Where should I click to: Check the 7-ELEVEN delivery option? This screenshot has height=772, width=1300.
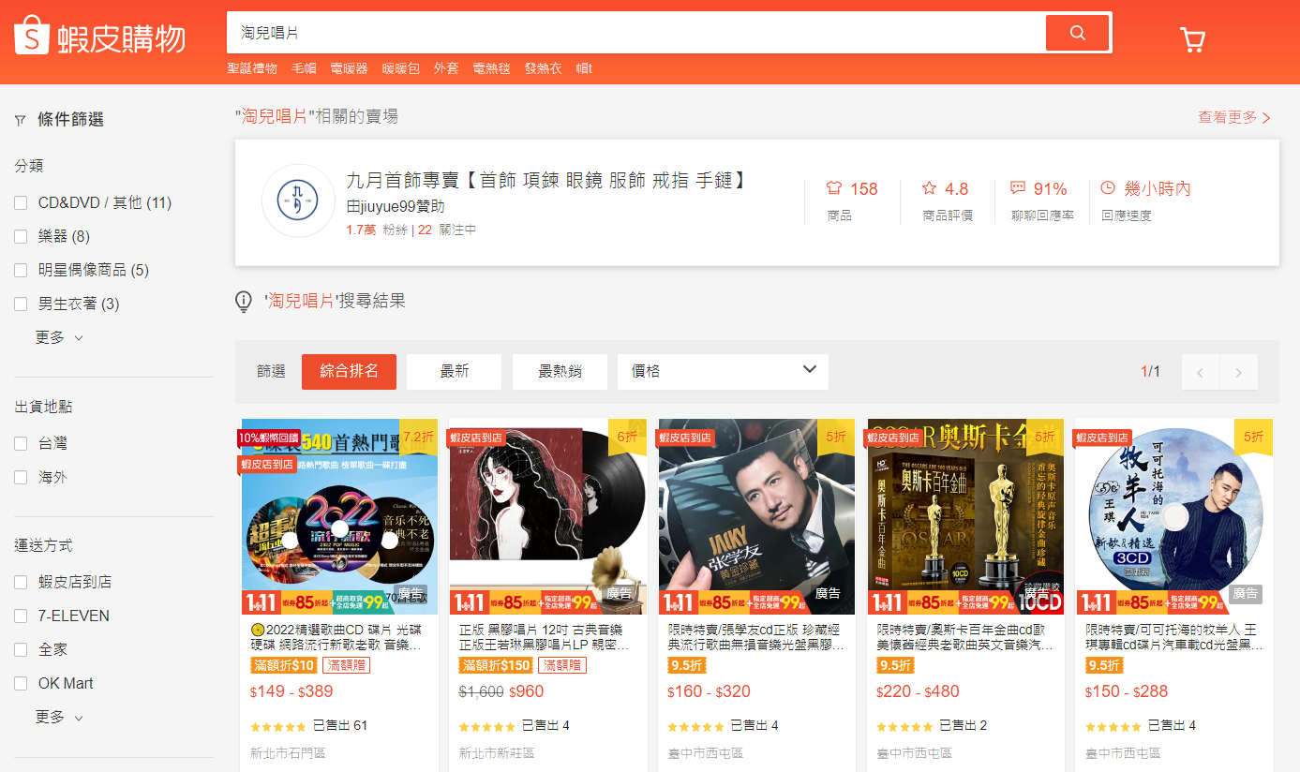click(20, 616)
